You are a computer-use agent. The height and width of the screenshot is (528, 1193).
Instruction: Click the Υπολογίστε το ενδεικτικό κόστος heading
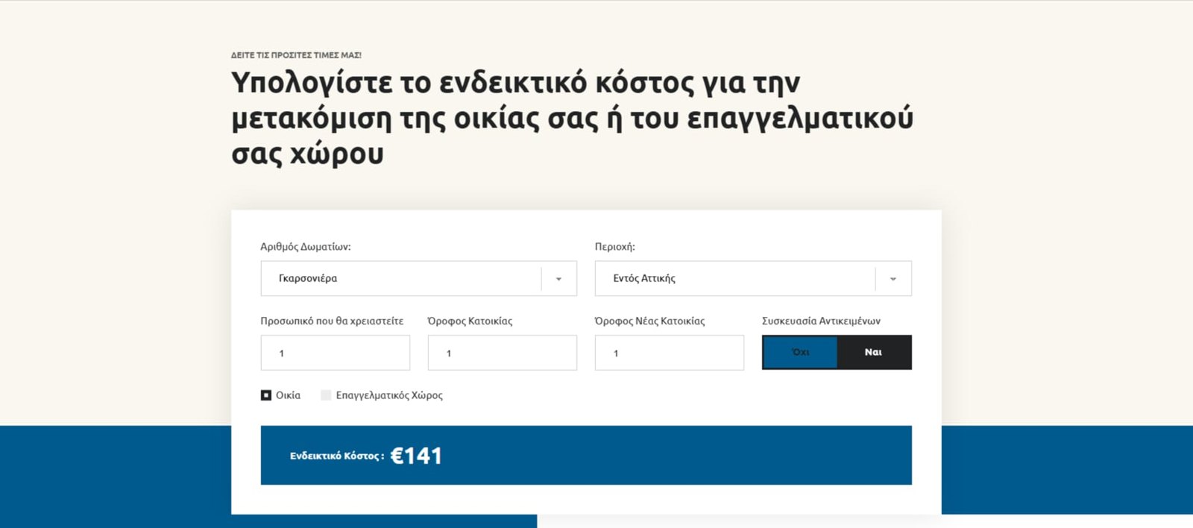pyautogui.click(x=572, y=118)
